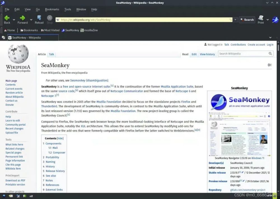
Task: Click the magnifier in Wikipedia search box
Action: pyautogui.click(x=270, y=53)
